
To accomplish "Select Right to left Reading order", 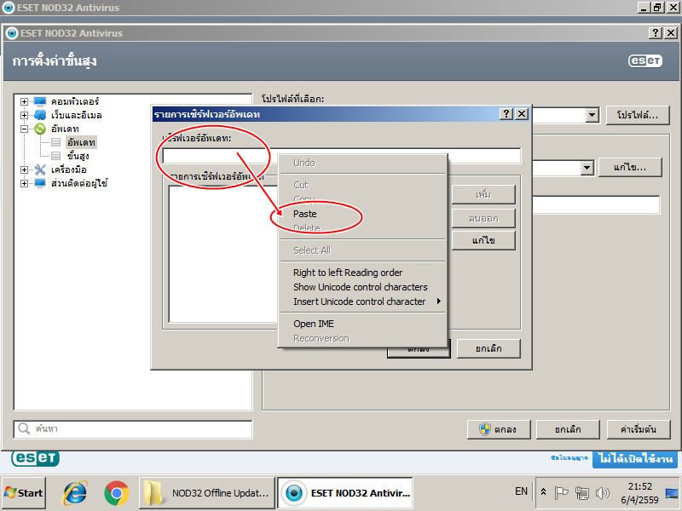I will coord(363,273).
